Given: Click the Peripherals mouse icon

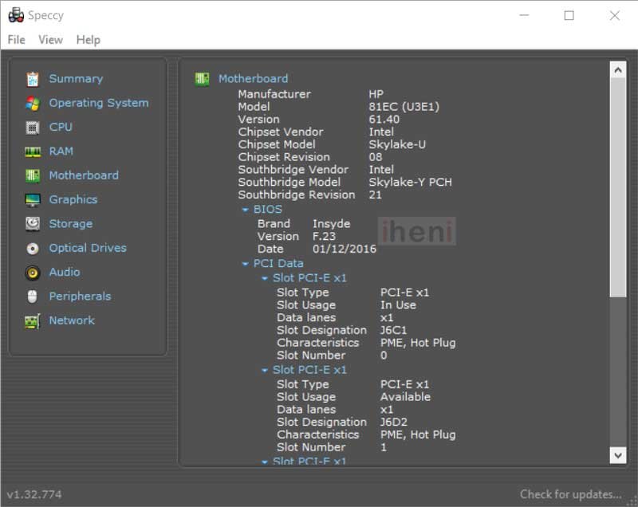Looking at the screenshot, I should [x=33, y=297].
